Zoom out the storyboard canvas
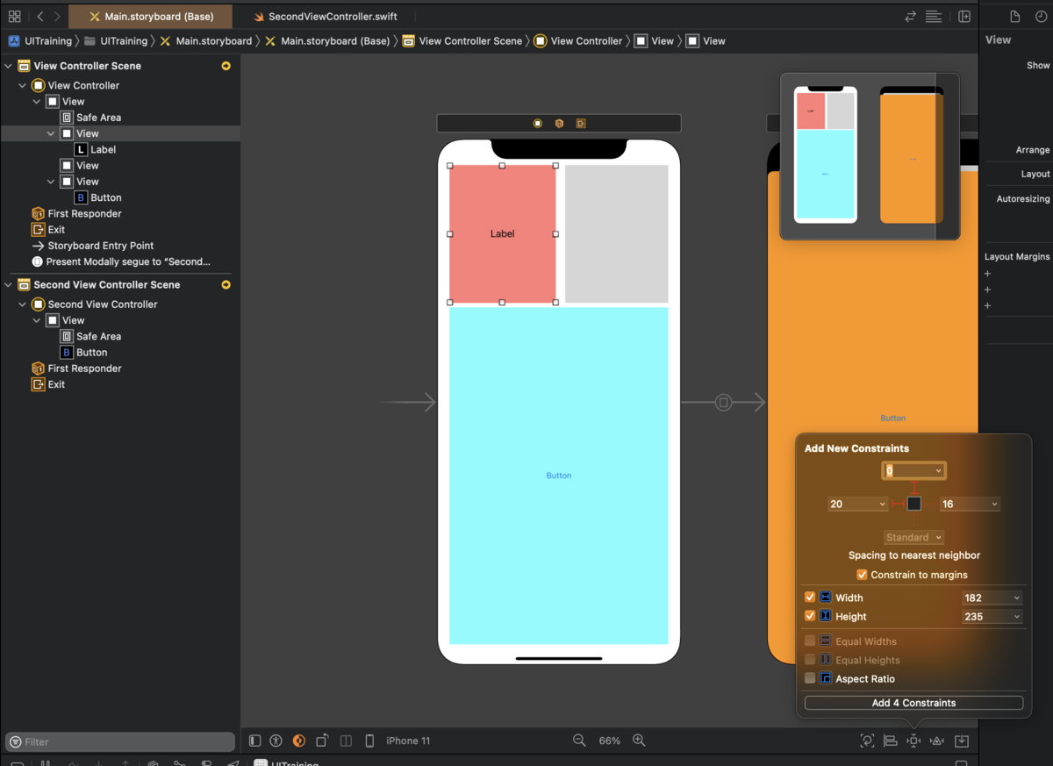 point(579,741)
